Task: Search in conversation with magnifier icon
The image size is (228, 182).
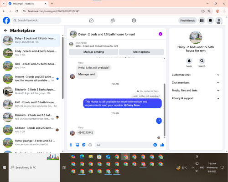Action: tap(202, 61)
